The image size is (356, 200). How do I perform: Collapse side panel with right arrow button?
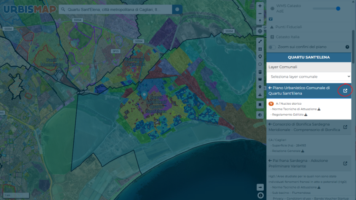[x=260, y=187]
